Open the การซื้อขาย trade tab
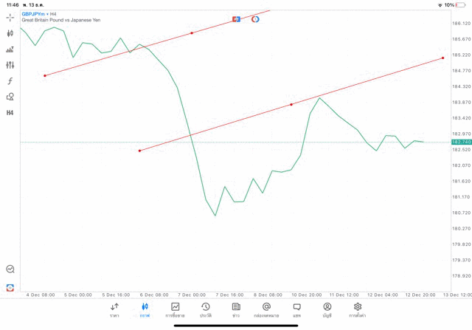472x330 pixels. 176,310
